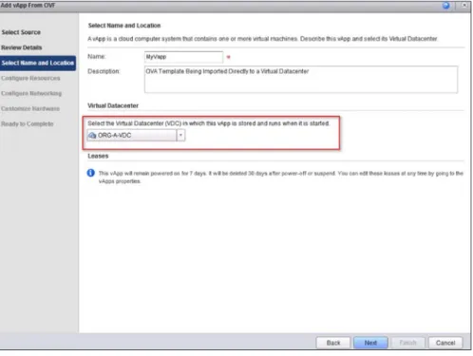Click the disabled Finish button
This screenshot has height=356, width=473.
(407, 343)
